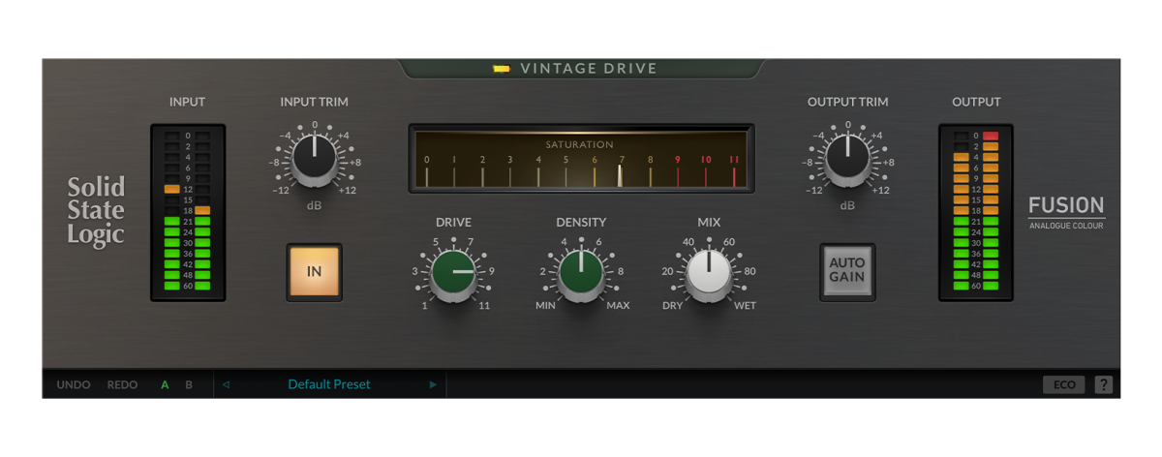Click the MIX label
This screenshot has height=457, width=1162.
coord(709,223)
